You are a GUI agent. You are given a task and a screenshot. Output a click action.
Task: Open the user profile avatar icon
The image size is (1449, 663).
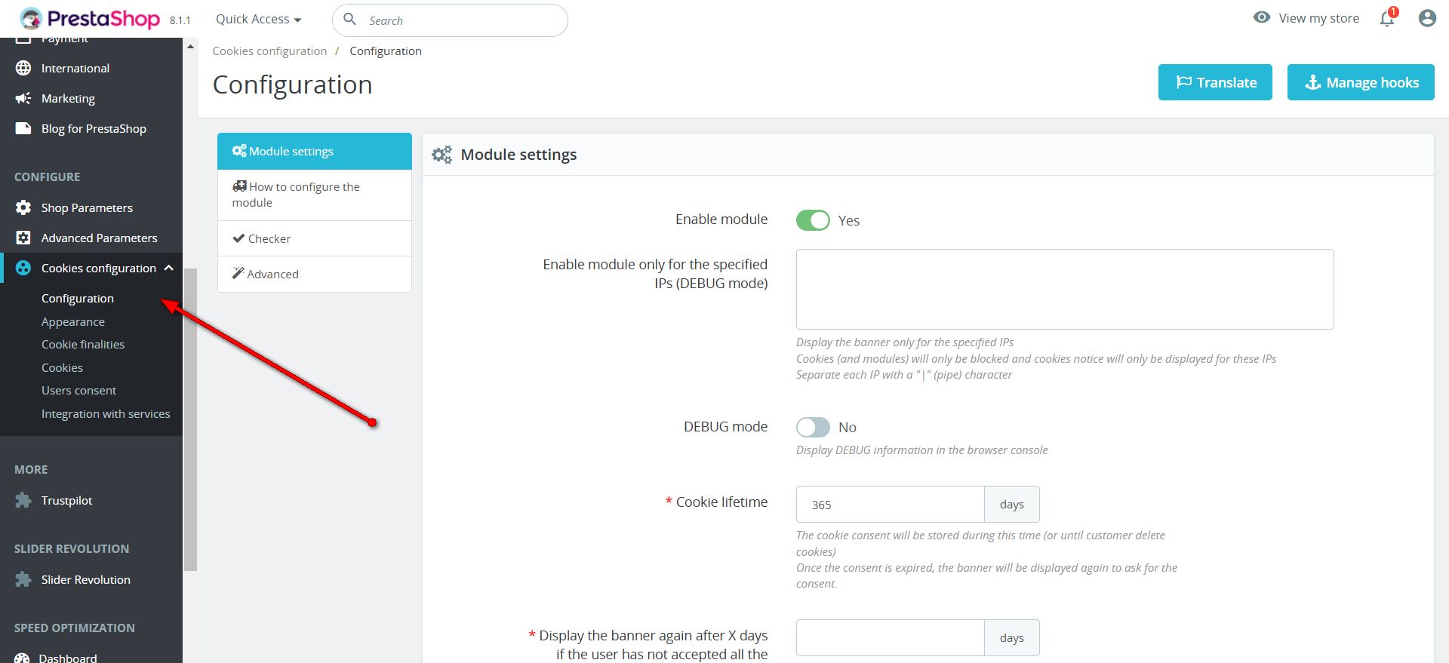[x=1426, y=18]
